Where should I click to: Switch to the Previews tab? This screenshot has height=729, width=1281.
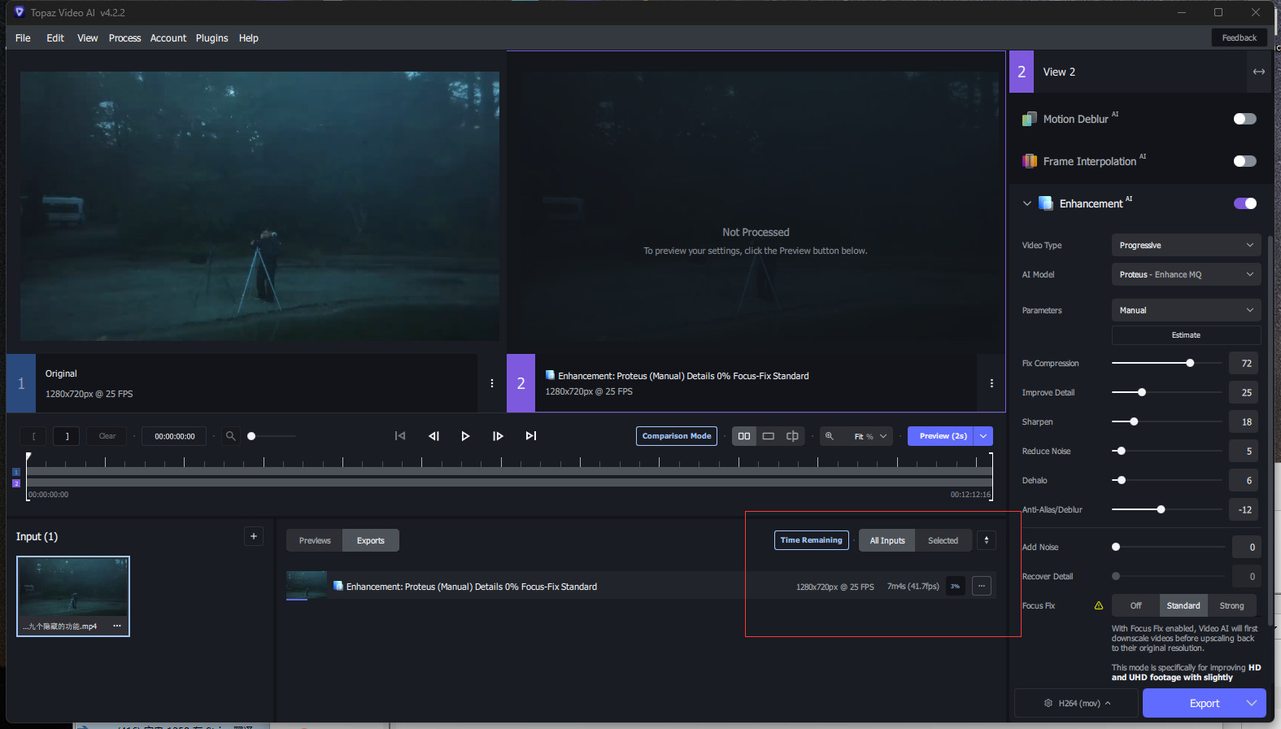point(315,540)
